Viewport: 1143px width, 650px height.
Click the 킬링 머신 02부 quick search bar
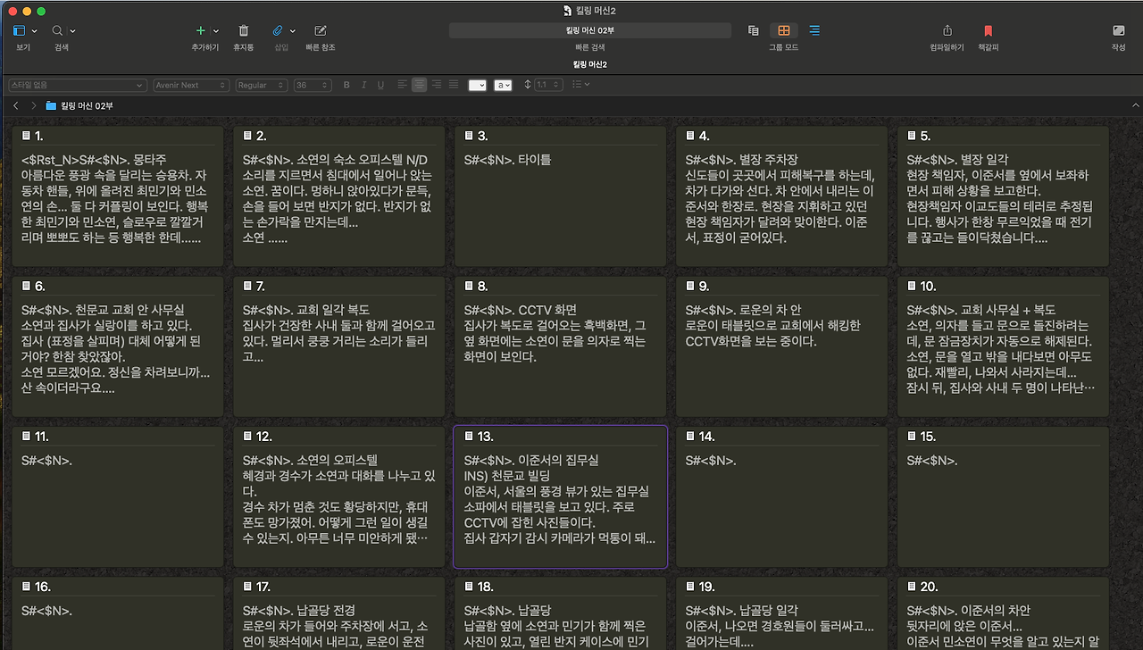click(x=589, y=29)
